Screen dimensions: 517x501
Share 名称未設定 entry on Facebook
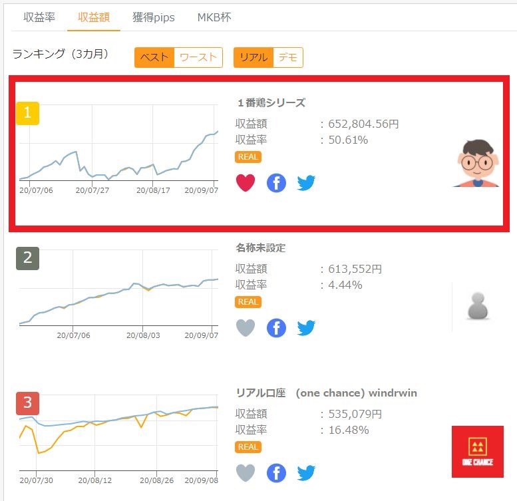pyautogui.click(x=276, y=327)
